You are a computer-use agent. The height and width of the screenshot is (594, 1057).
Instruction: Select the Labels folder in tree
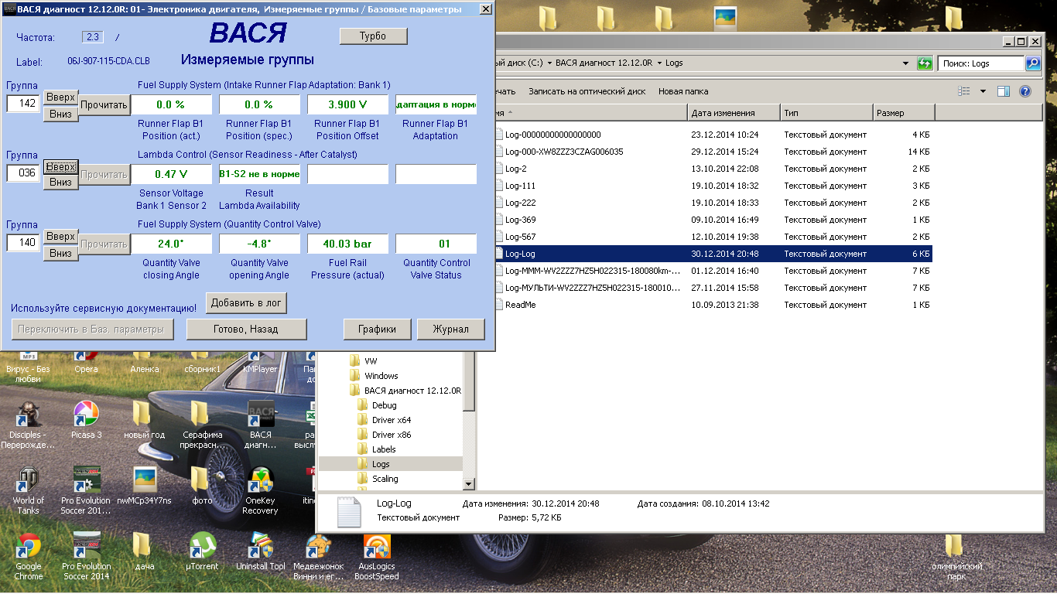click(x=384, y=449)
